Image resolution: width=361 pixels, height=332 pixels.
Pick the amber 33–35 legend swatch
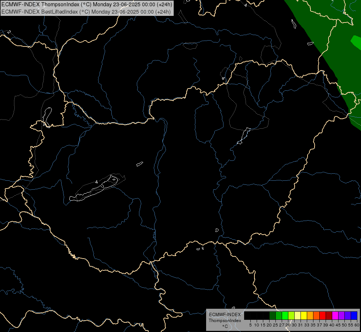coord(310,315)
